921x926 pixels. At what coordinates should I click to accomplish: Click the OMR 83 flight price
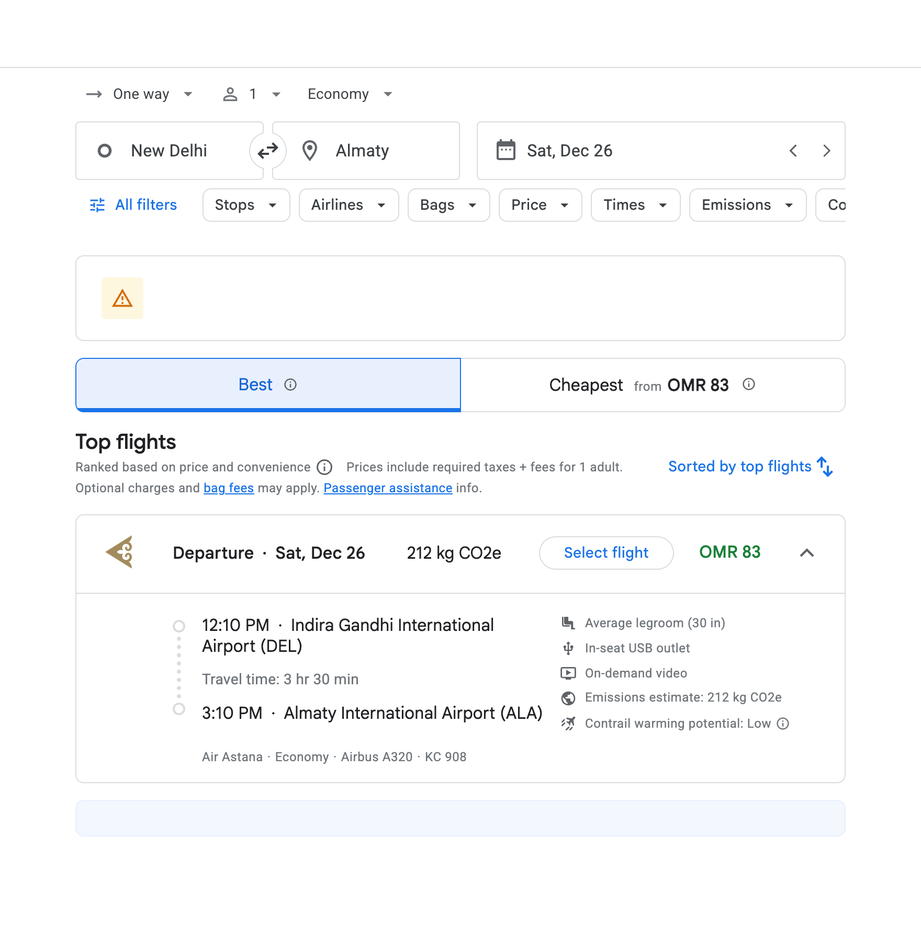729,552
